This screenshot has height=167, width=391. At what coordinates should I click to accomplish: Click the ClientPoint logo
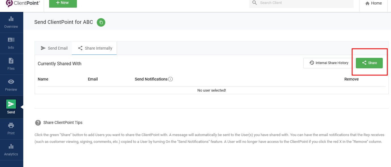coord(23,3)
